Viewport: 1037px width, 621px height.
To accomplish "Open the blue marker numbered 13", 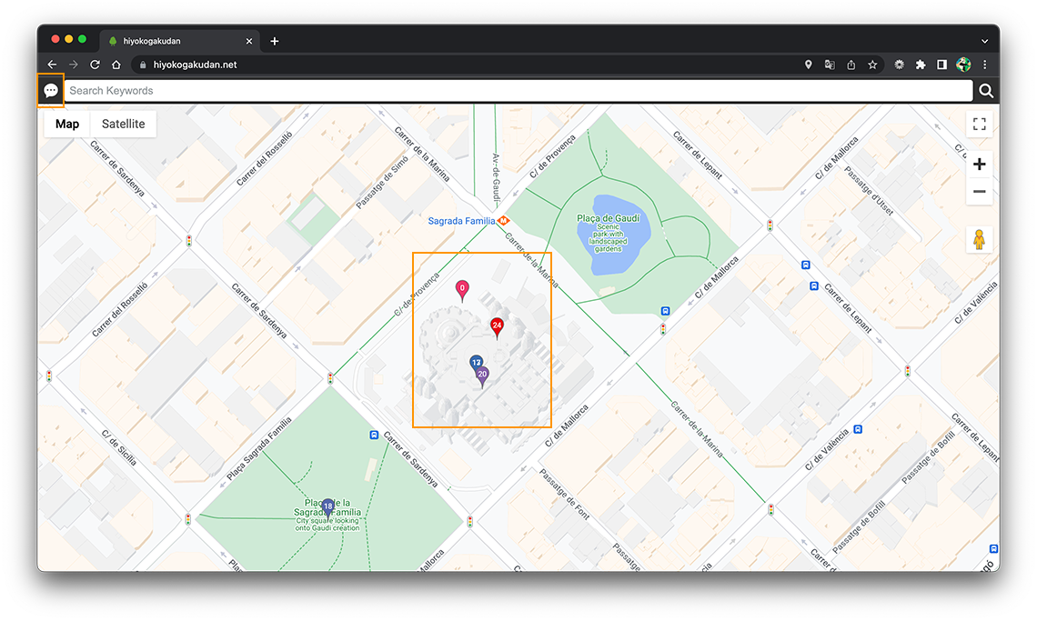I will pos(476,362).
